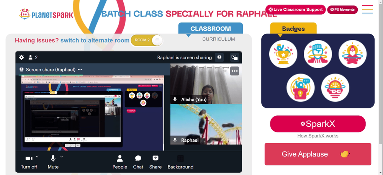
Task: Select the speaker podium badge
Action: (x=300, y=88)
